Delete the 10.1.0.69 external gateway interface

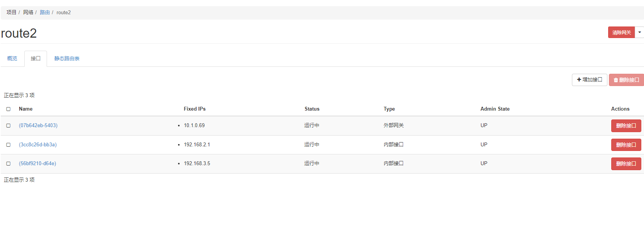pyautogui.click(x=626, y=126)
